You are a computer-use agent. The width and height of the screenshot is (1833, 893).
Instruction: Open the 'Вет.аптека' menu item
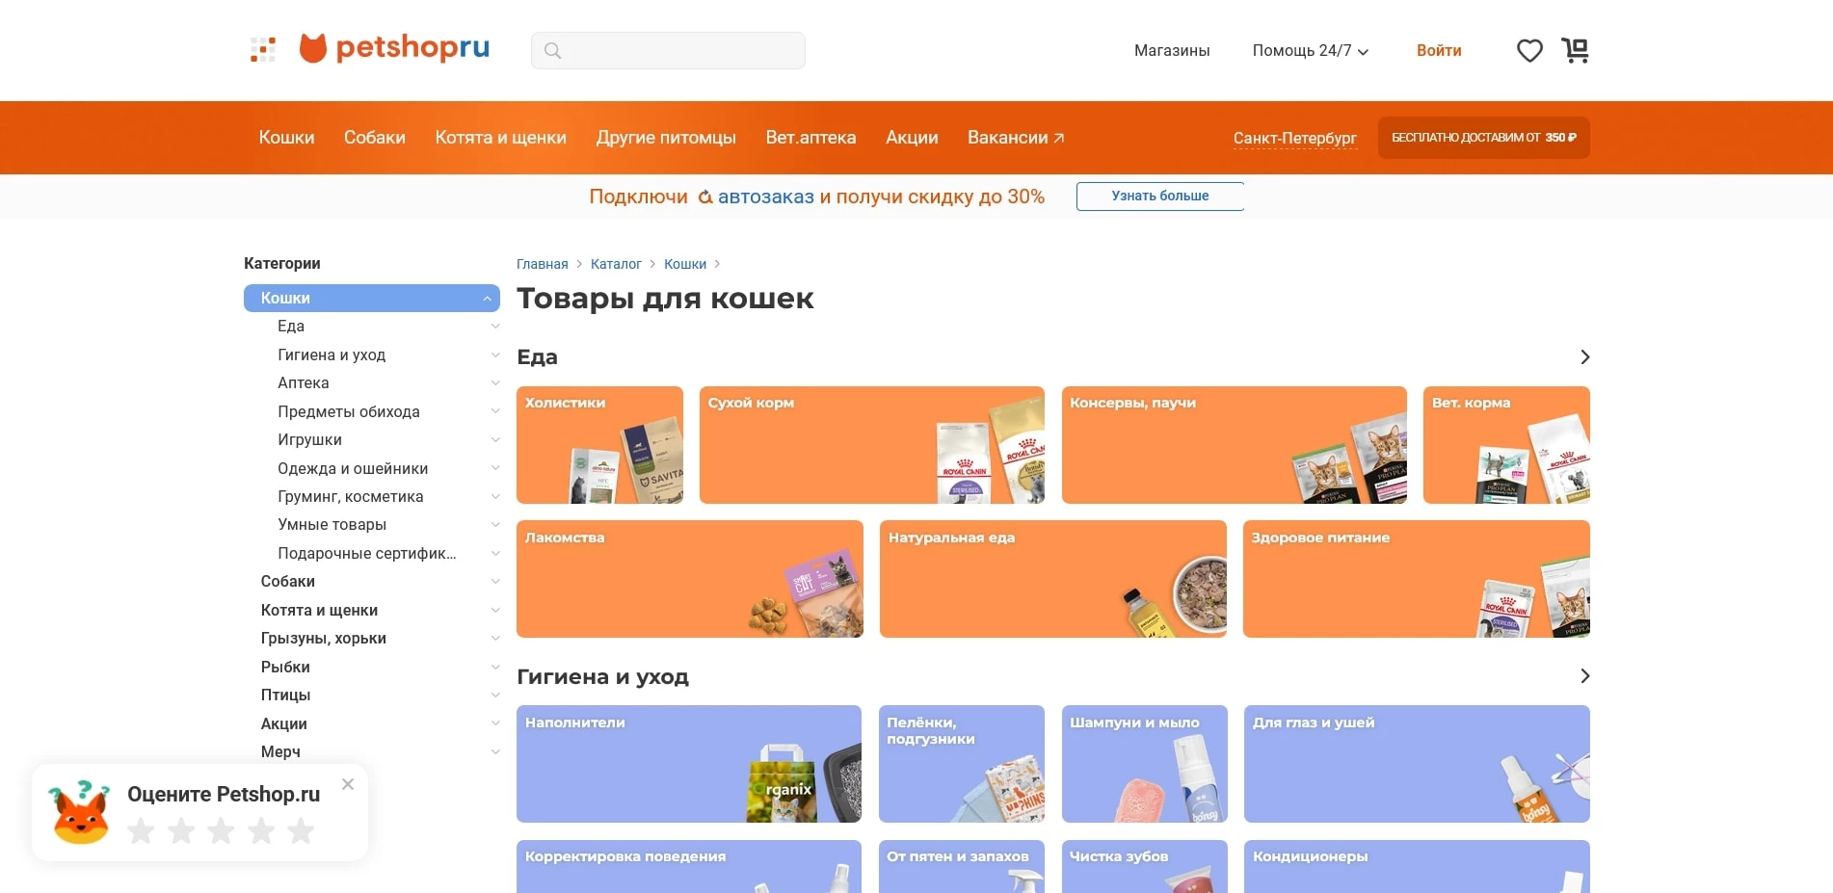coord(810,138)
